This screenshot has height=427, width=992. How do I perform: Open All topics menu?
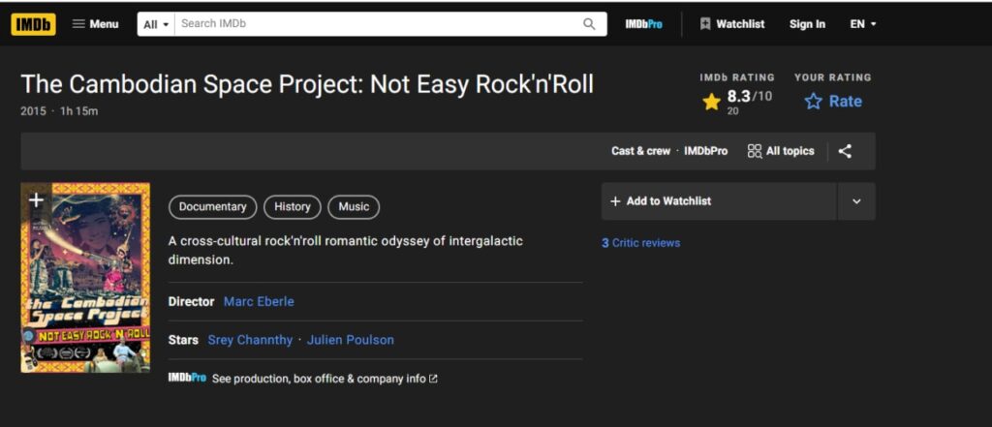[781, 151]
